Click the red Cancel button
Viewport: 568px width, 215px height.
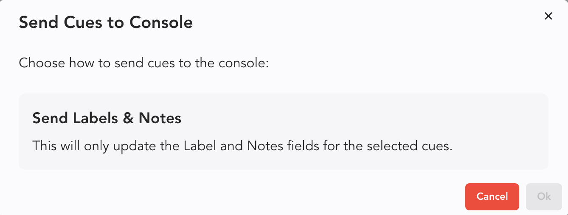pyautogui.click(x=492, y=196)
